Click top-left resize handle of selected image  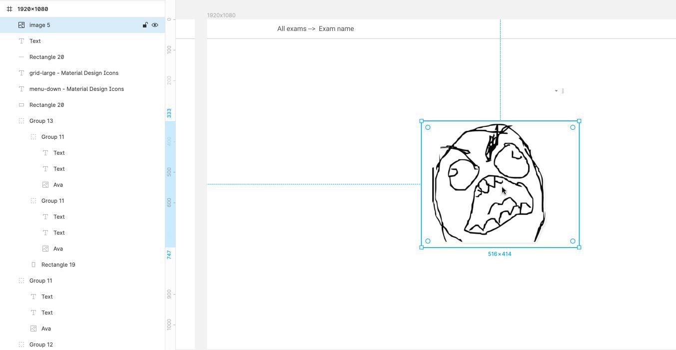(422, 121)
